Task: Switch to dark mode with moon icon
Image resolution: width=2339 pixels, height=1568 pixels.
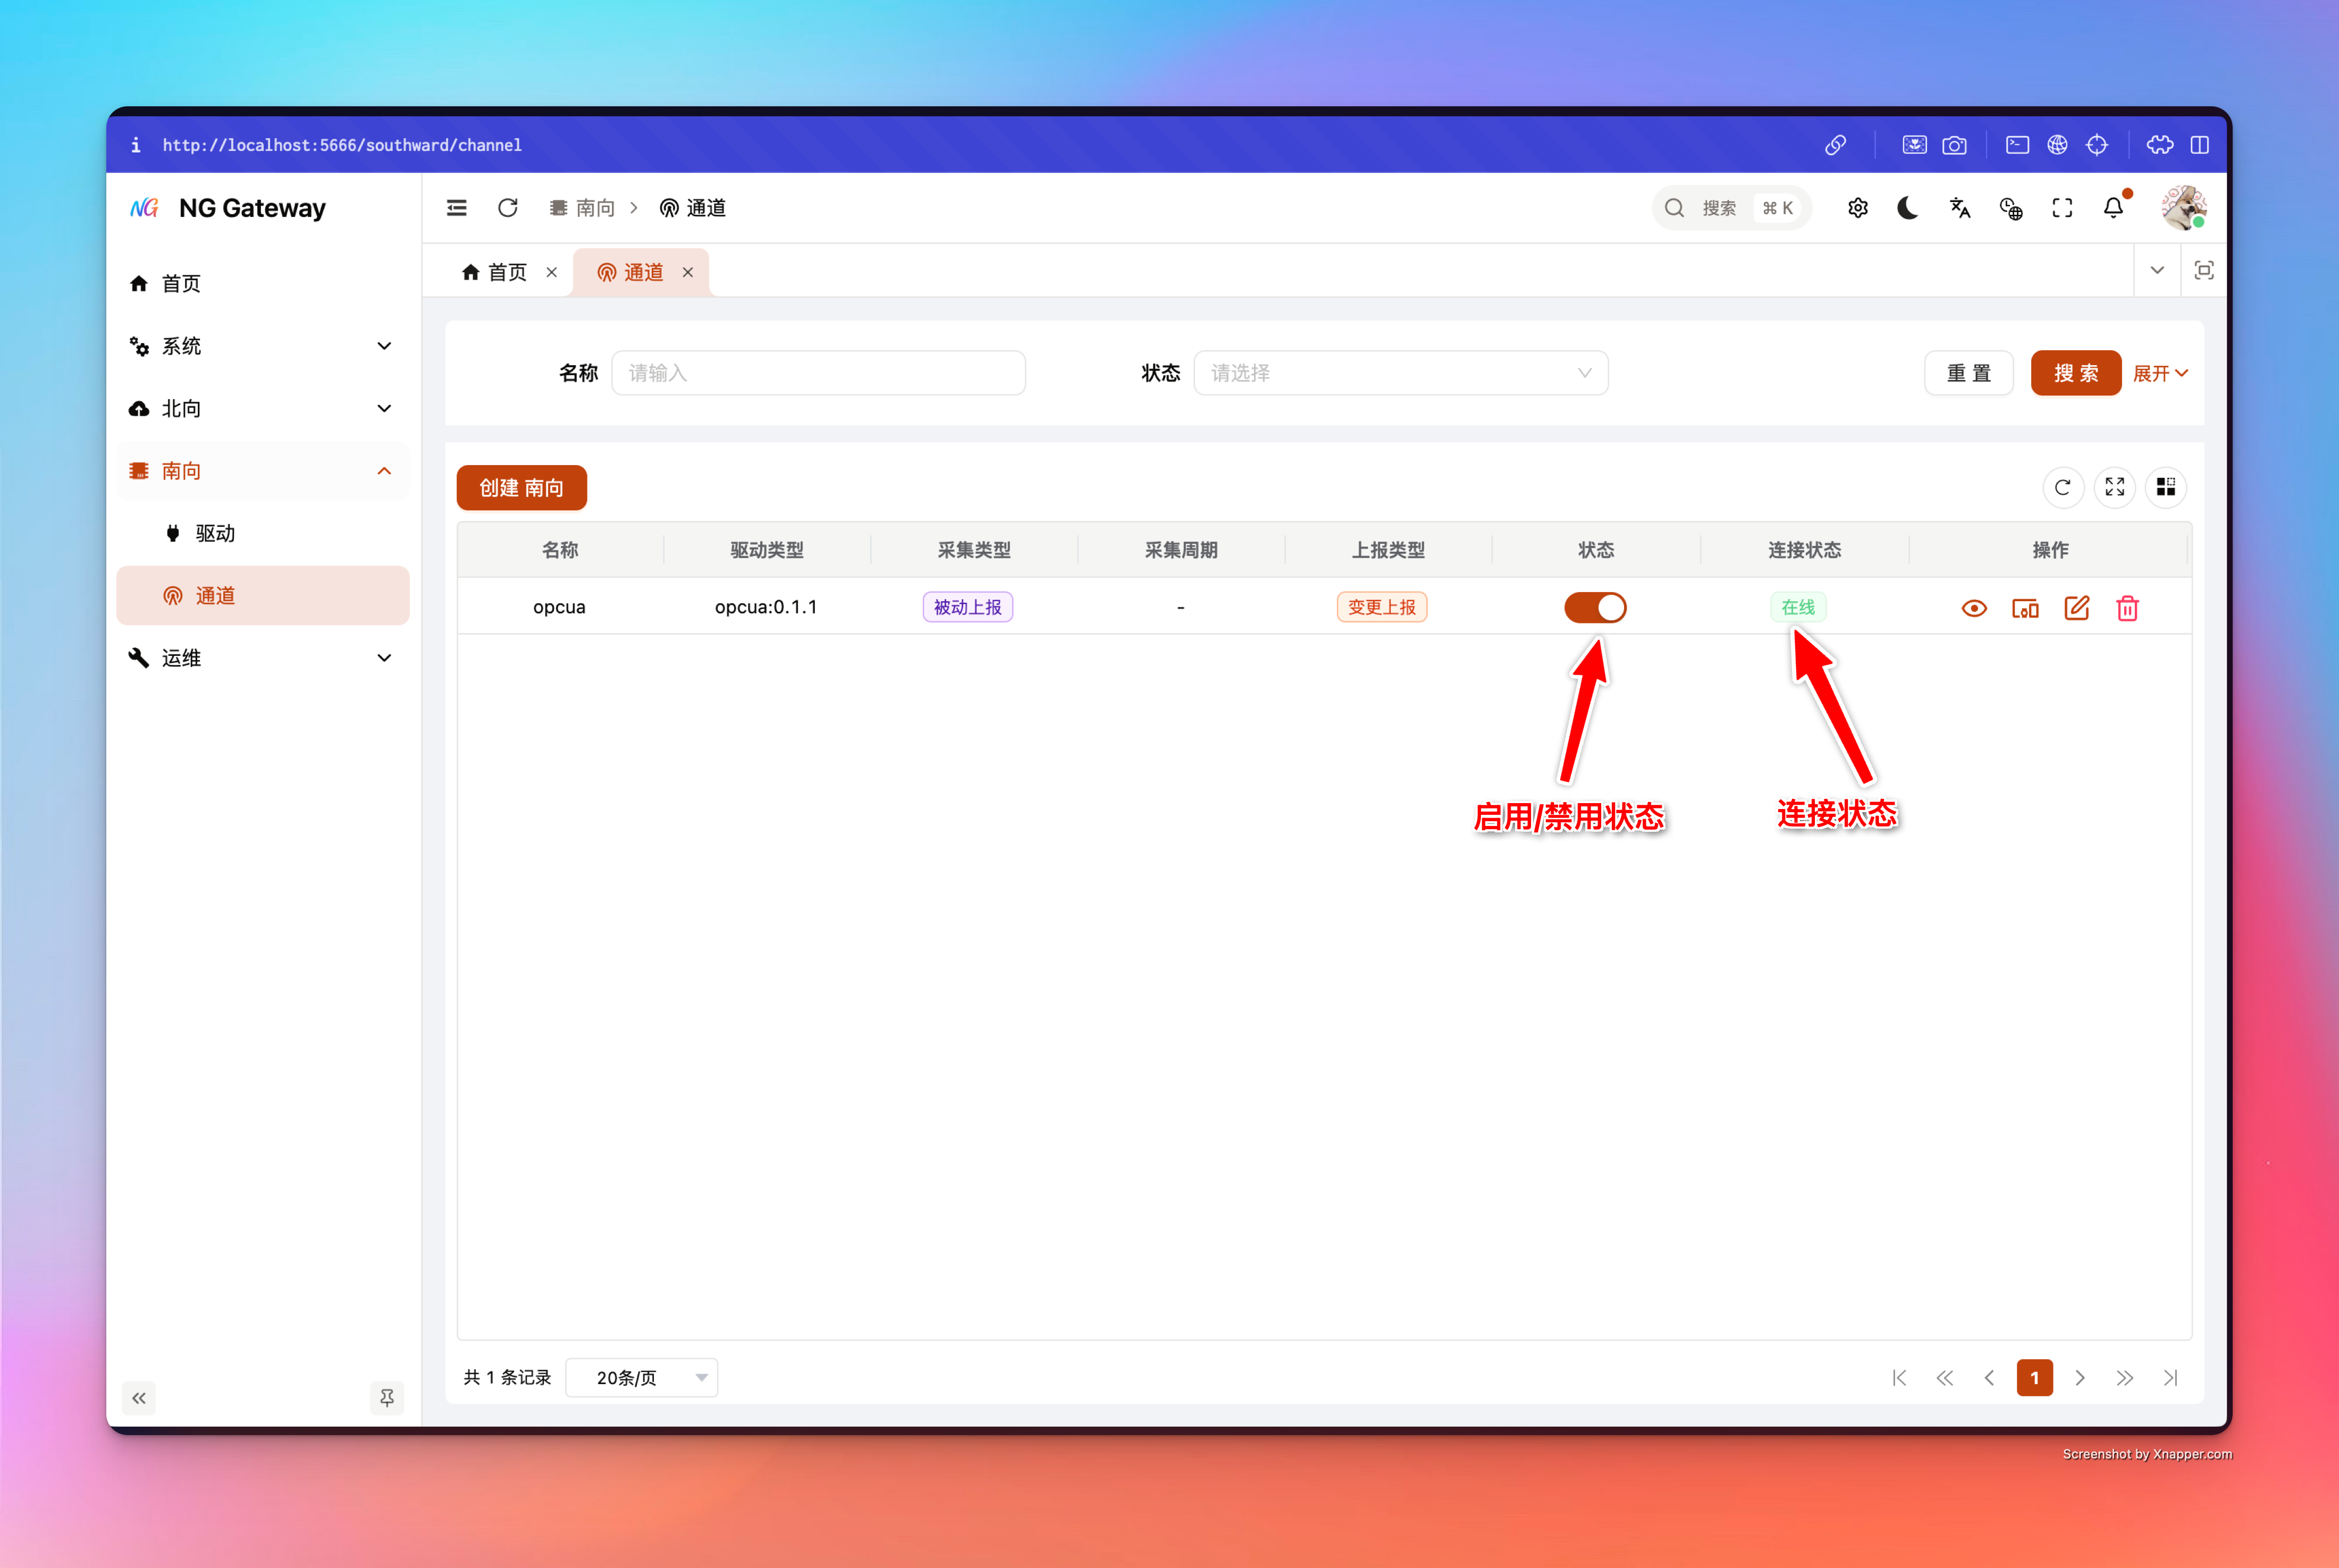Action: (1908, 208)
